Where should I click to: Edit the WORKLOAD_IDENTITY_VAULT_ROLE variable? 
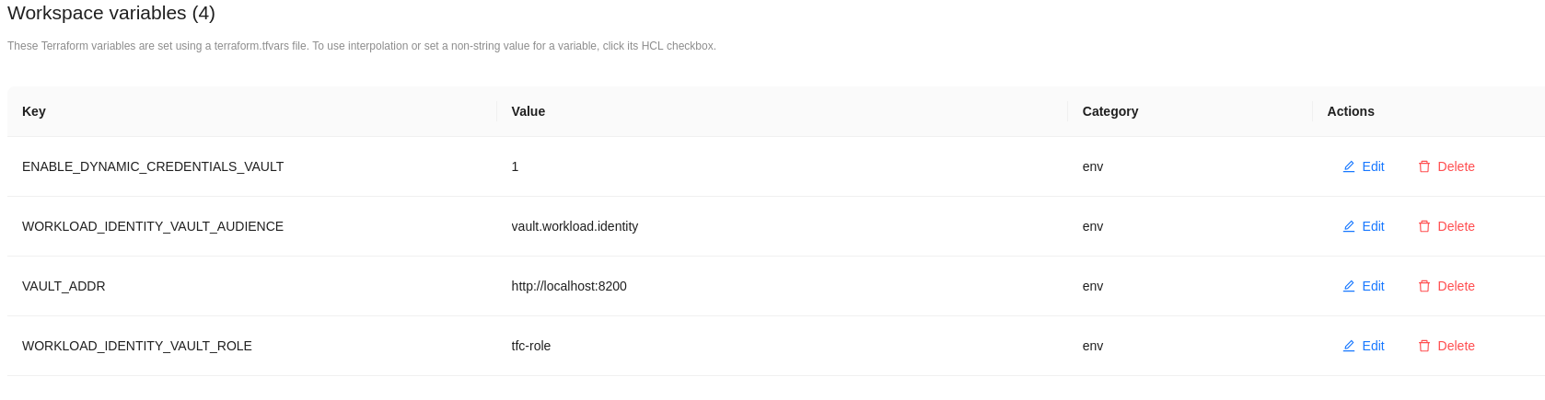1364,346
